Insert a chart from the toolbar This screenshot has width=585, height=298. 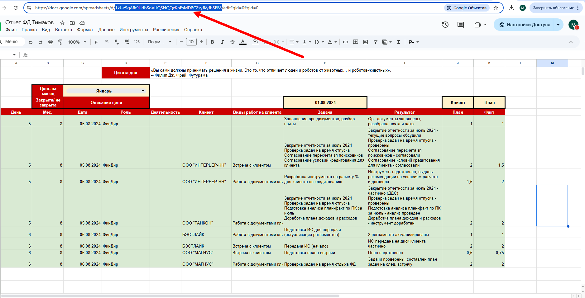(366, 42)
